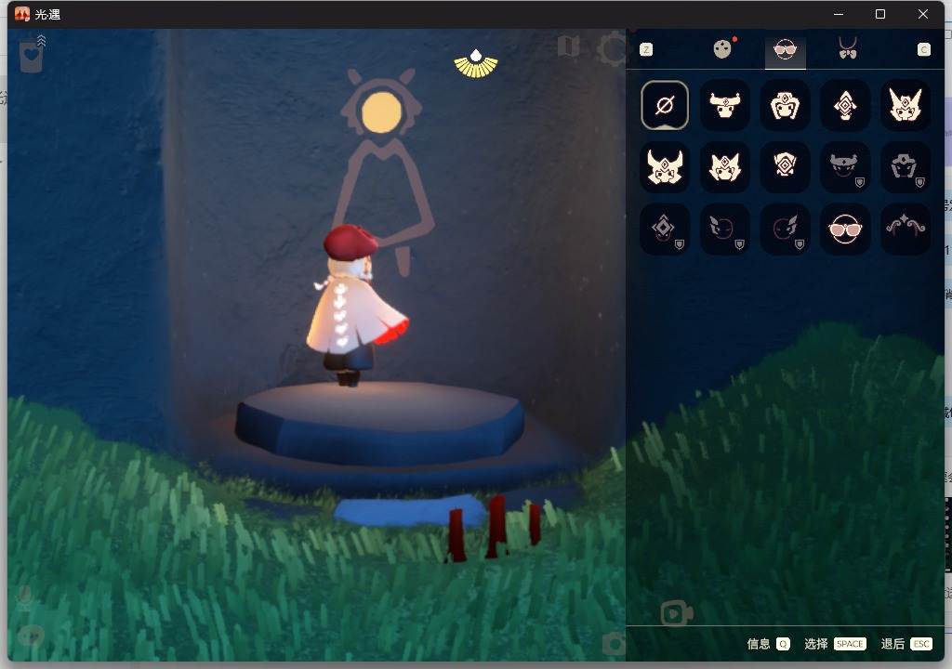Choose the locked diamond ornament in third row
Viewport: 952px width, 669px height.
tap(664, 229)
